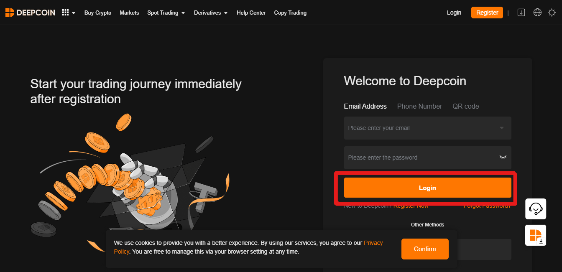Click the header Login link
562x272 pixels.
(454, 13)
